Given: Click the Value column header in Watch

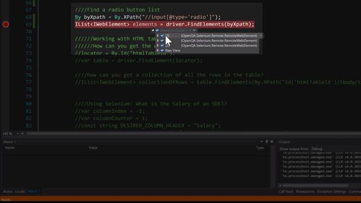Looking at the screenshot, I should pos(93,148).
